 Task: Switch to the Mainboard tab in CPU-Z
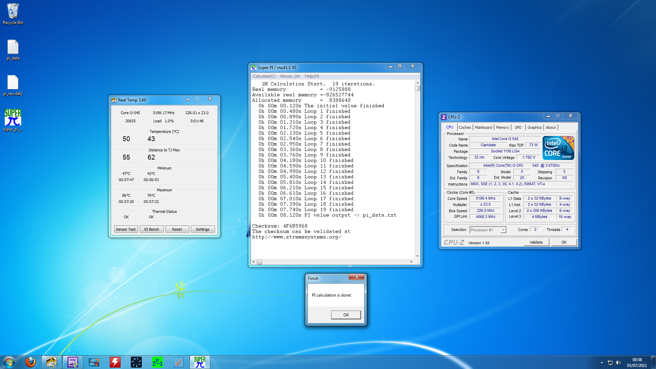483,127
